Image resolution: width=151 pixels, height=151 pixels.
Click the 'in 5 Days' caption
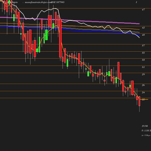[146, 135]
